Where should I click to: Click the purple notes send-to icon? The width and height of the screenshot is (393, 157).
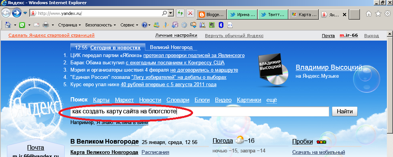(175, 25)
